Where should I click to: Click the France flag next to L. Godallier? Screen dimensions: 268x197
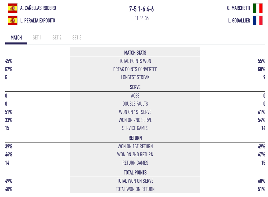pos(258,20)
